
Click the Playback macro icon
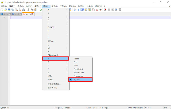pos(113,10)
